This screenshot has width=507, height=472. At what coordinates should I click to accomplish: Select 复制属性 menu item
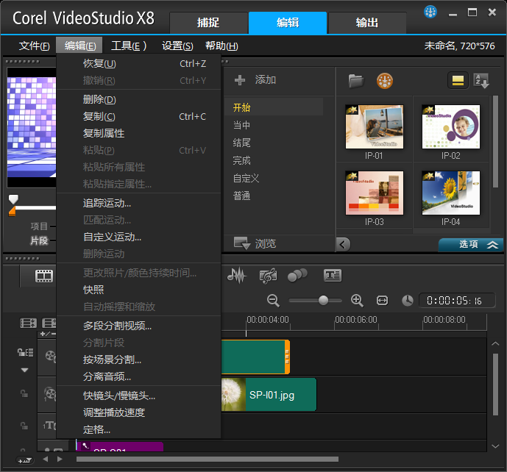coord(139,133)
